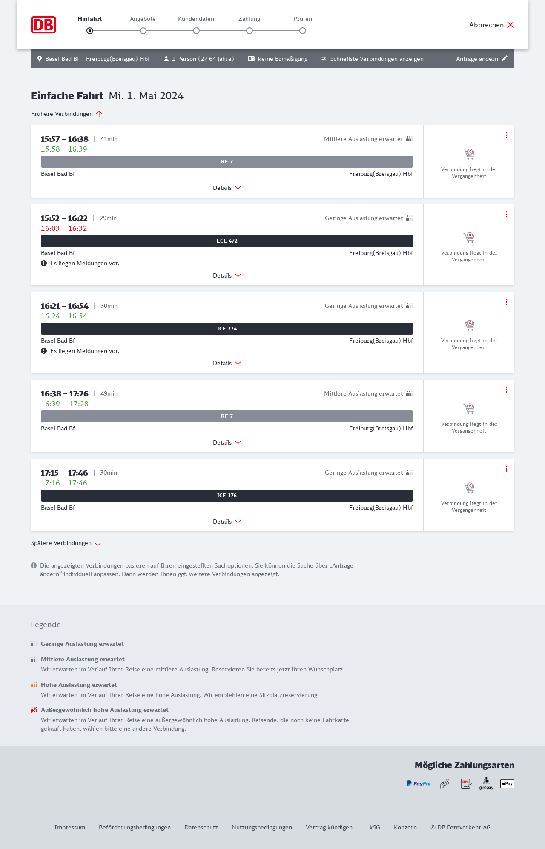Expand Details for the ICE 274 connection

click(x=227, y=363)
